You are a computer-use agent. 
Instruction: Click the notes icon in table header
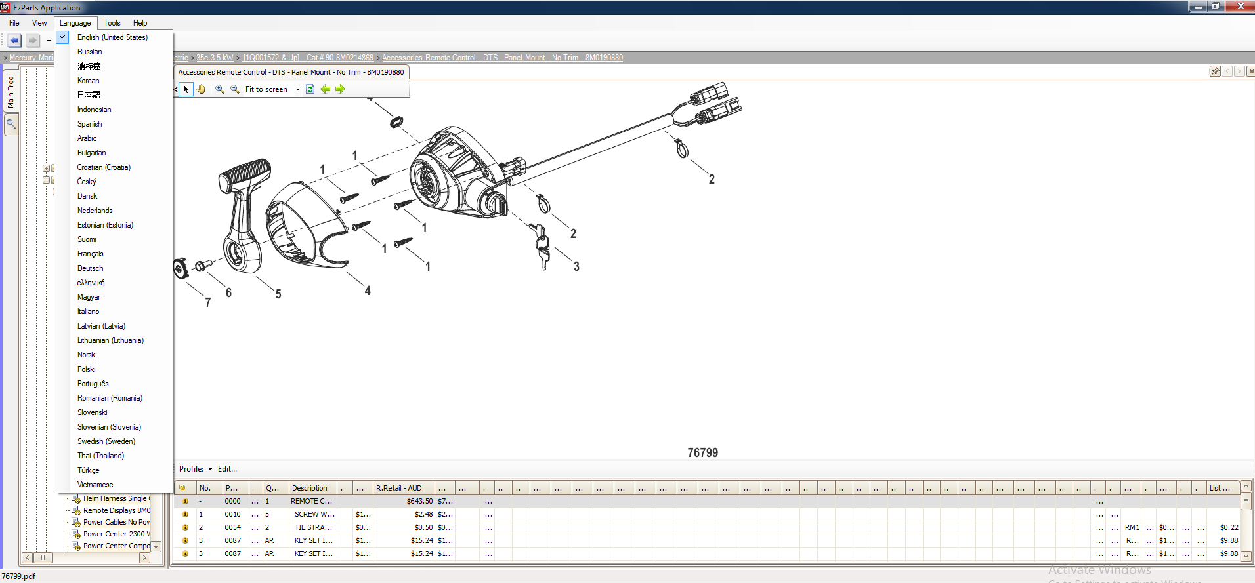click(182, 488)
